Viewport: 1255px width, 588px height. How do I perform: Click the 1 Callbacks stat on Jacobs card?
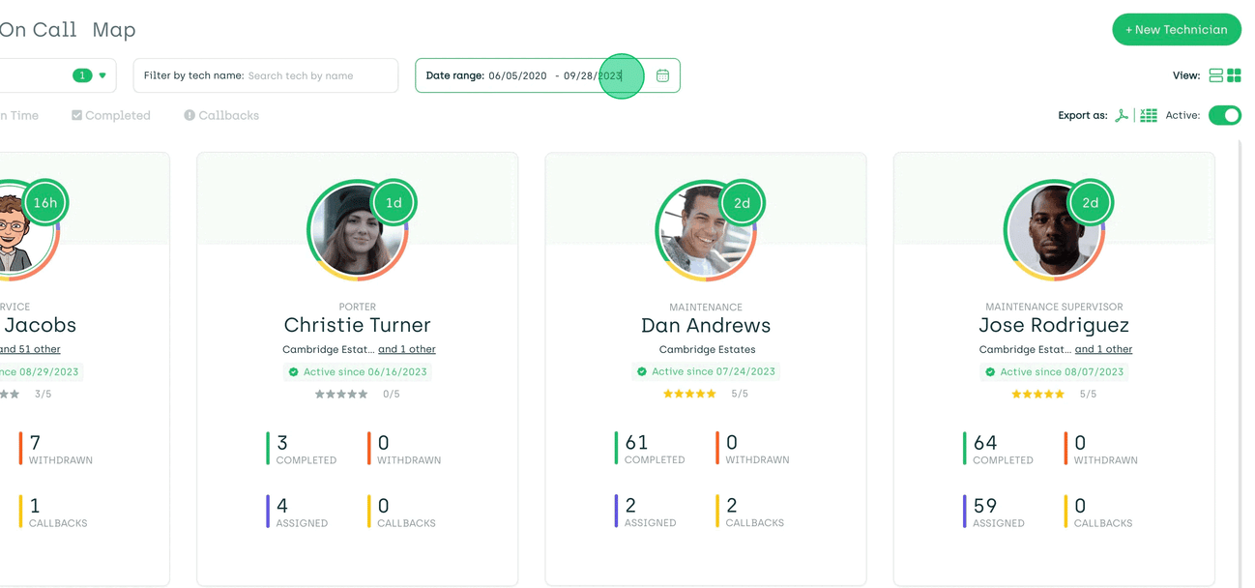click(53, 512)
